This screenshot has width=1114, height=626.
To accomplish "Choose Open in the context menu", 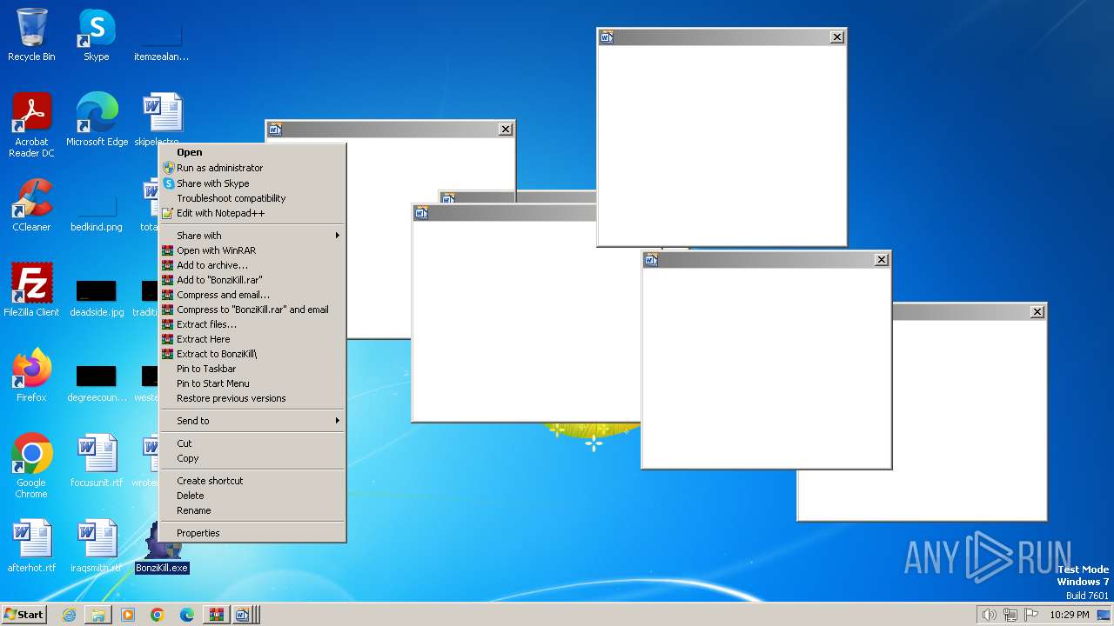I will 252,152.
